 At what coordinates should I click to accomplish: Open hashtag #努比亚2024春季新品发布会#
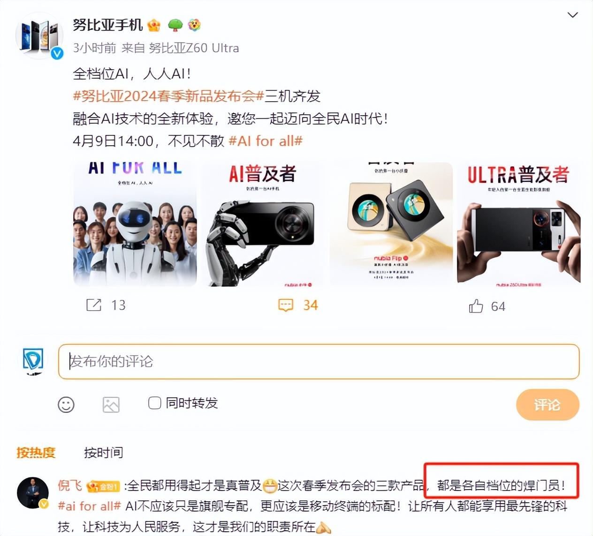click(x=168, y=96)
